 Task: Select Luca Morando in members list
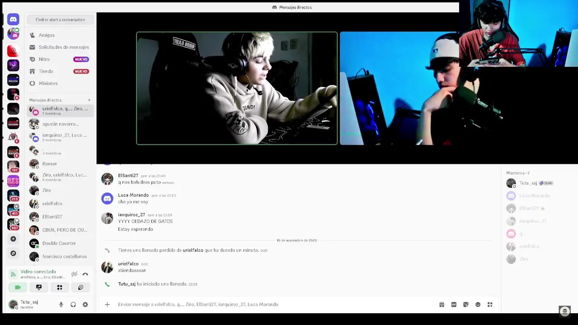(539, 196)
